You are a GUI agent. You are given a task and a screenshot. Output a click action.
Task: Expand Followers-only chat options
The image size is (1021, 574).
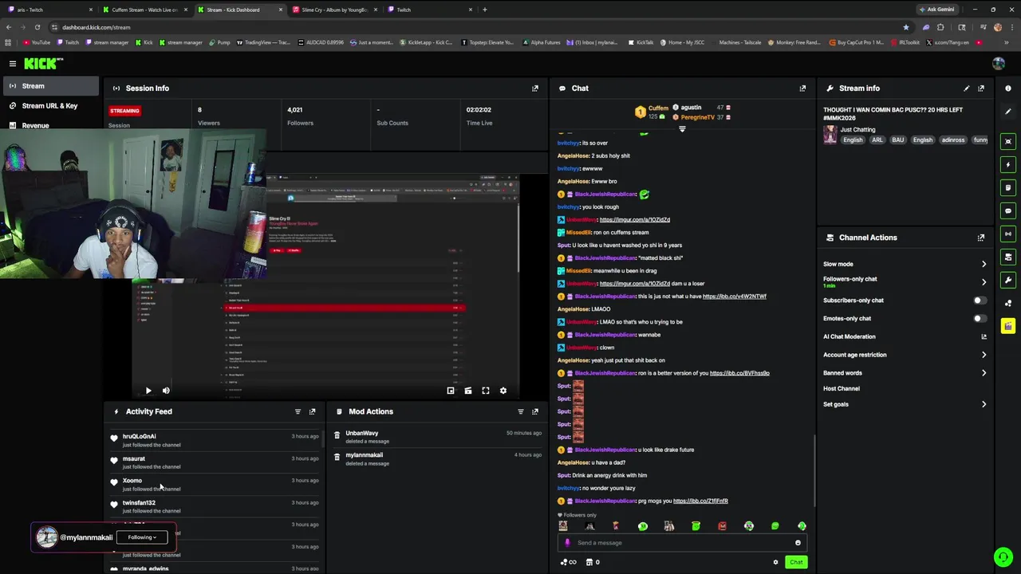coord(984,281)
